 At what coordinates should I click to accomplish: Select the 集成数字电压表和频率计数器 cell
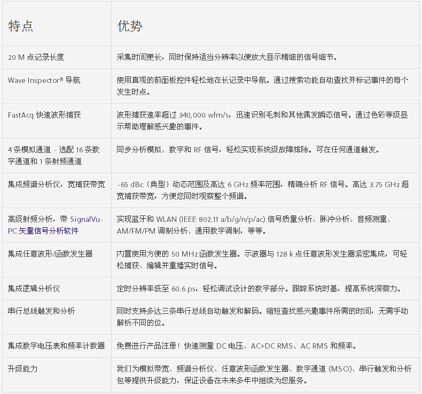click(56, 346)
